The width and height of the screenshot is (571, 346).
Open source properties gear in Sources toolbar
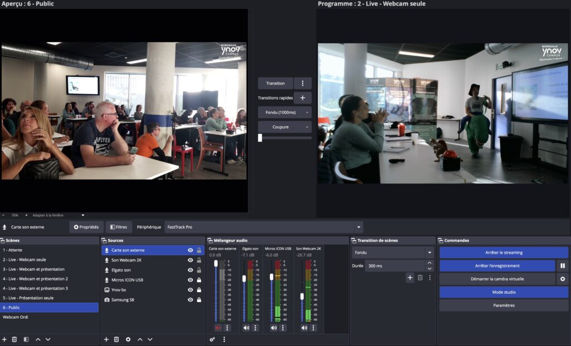(128, 339)
